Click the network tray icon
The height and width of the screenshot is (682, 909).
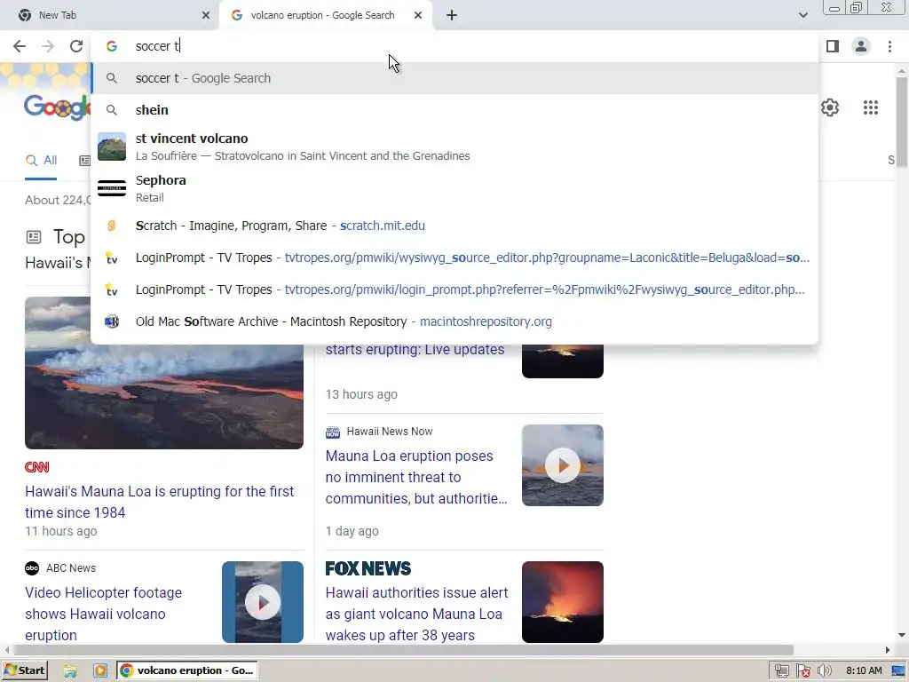click(x=781, y=671)
